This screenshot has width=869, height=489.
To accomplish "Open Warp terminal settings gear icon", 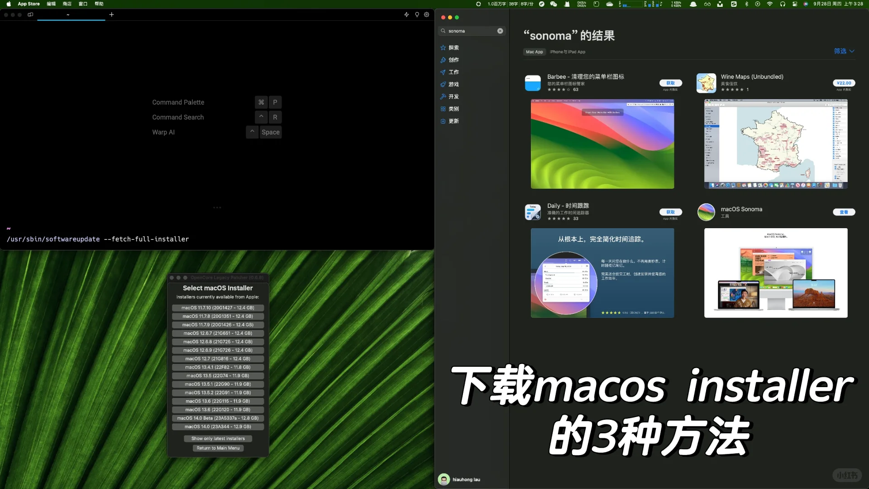I will (426, 14).
